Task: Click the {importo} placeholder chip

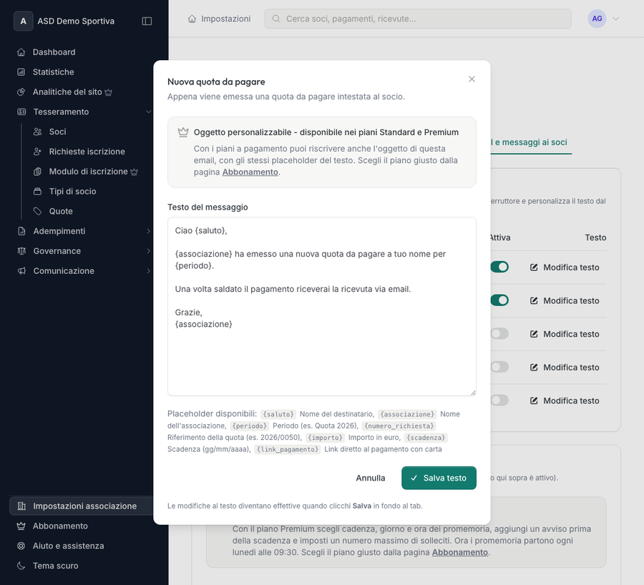Action: pos(325,438)
